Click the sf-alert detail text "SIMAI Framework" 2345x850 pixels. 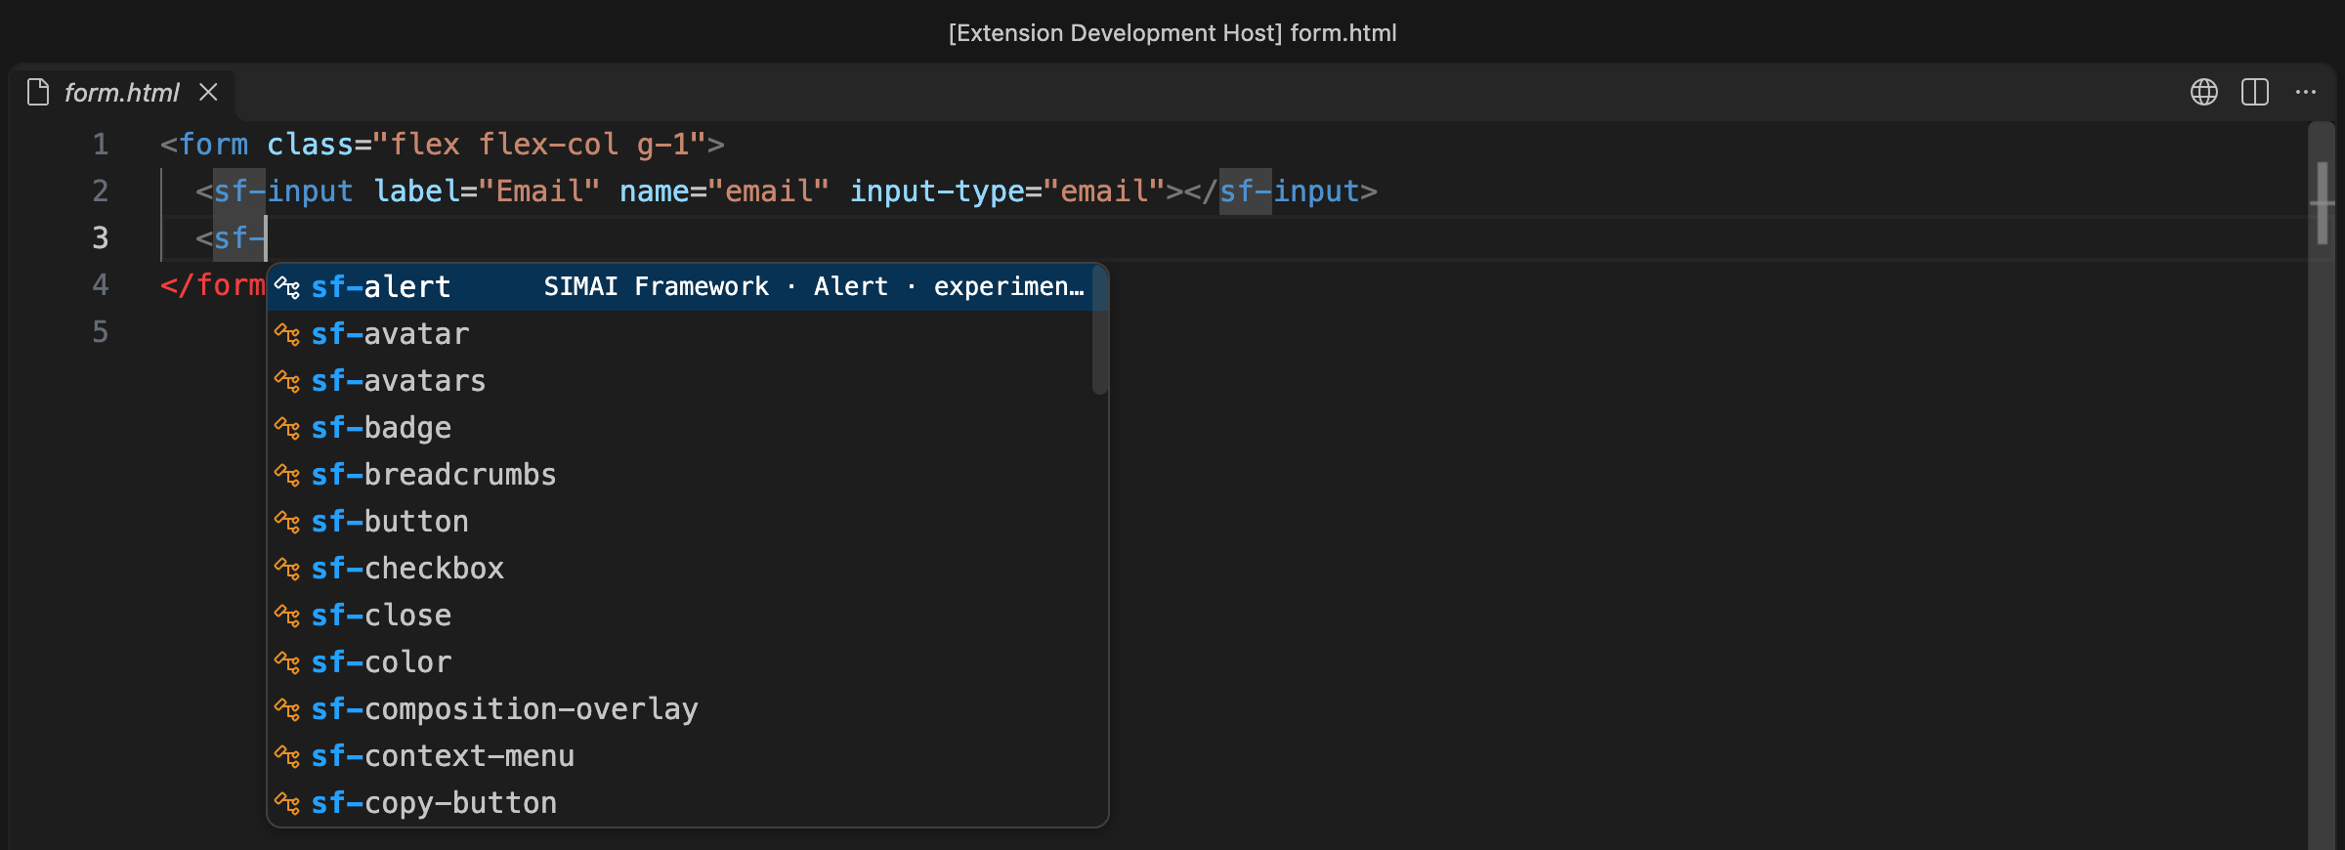point(656,286)
